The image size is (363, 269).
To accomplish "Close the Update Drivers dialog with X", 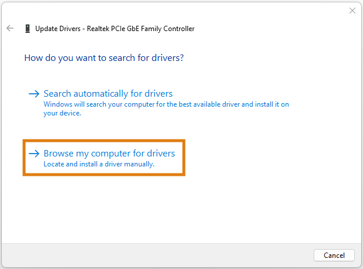I will (352, 11).
